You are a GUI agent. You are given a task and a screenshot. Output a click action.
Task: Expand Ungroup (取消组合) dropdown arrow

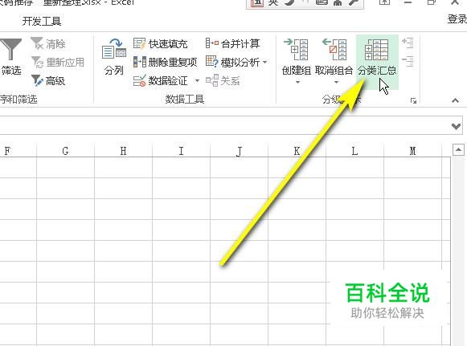(x=336, y=82)
